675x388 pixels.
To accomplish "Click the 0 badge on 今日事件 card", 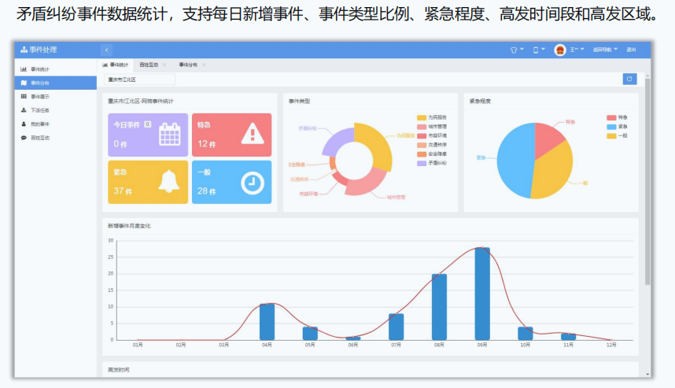I will pyautogui.click(x=148, y=124).
